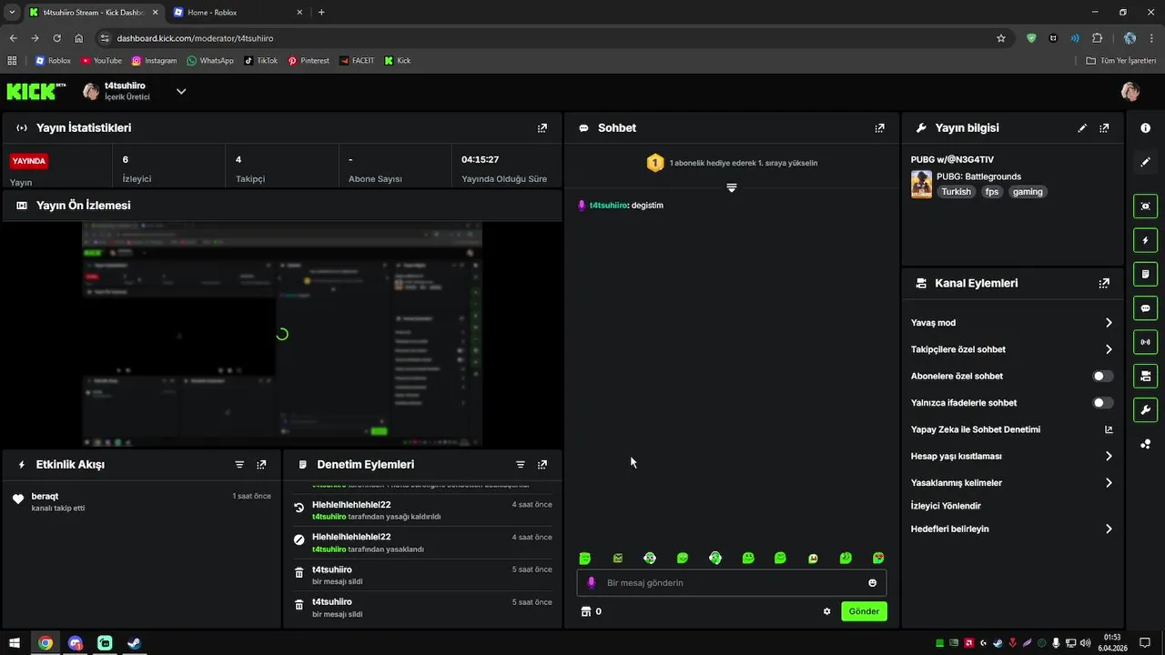Bookmark this page with the star icon

pos(1001,38)
